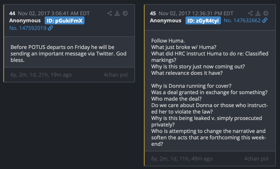This screenshot has width=280, height=169.
Task: Click chain link icon beside No. 147592019
Action: coord(50,28)
